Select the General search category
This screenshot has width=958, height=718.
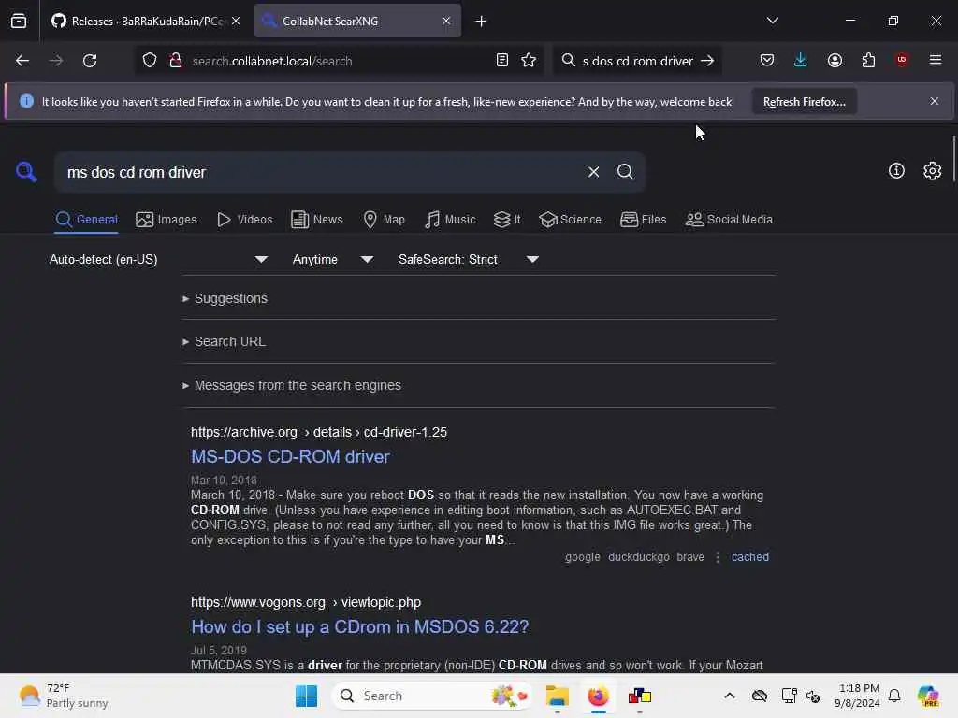(86, 219)
